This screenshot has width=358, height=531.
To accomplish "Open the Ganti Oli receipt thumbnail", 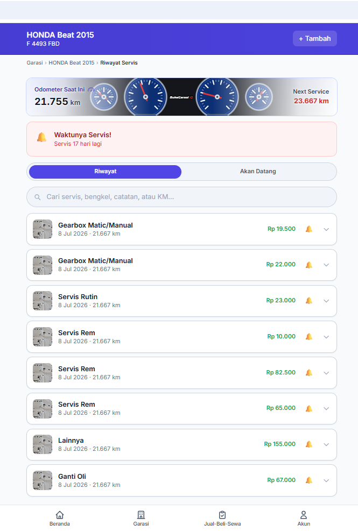I will coord(43,480).
